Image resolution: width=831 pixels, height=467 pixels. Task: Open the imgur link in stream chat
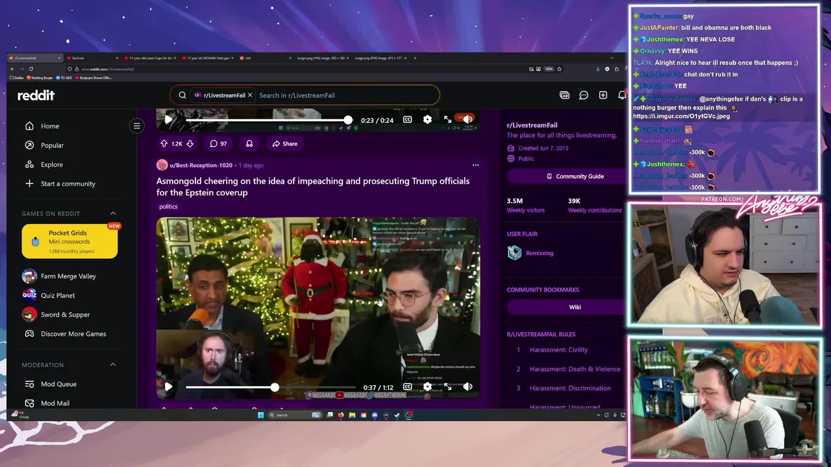tap(681, 116)
